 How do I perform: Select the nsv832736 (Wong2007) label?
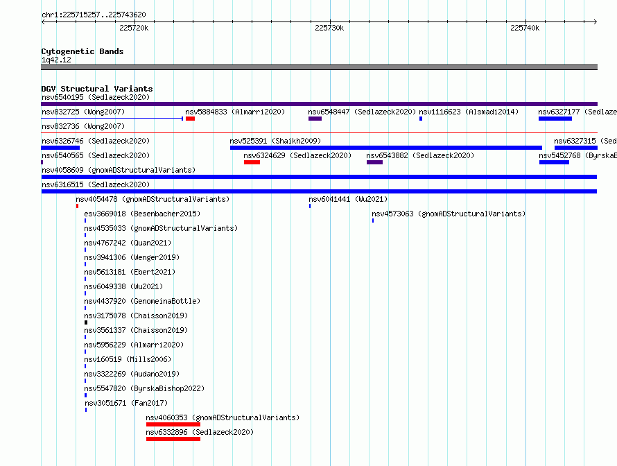tap(83, 126)
